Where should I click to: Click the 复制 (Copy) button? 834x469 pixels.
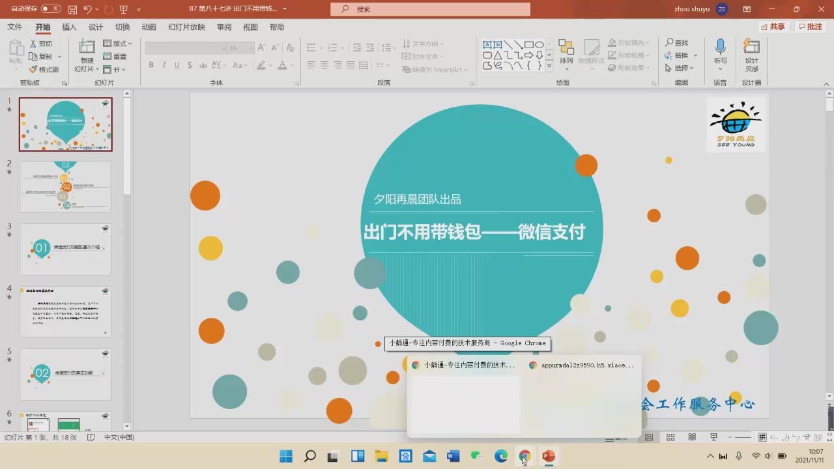[41, 57]
